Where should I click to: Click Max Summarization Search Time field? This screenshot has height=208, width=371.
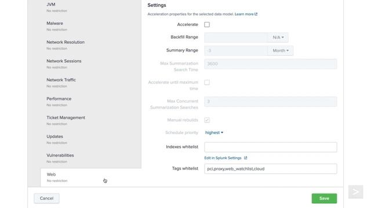[271, 64]
